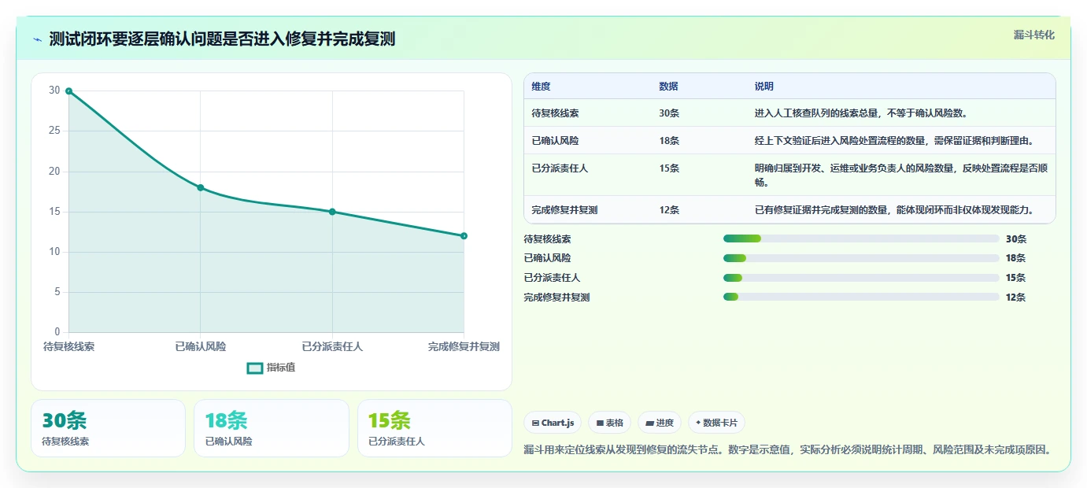Click the 18条 table data cell

pos(669,141)
